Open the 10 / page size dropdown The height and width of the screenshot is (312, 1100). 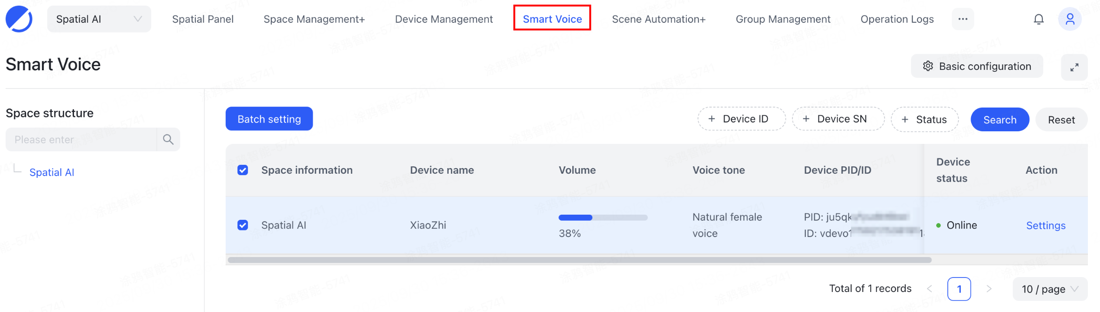tap(1050, 289)
